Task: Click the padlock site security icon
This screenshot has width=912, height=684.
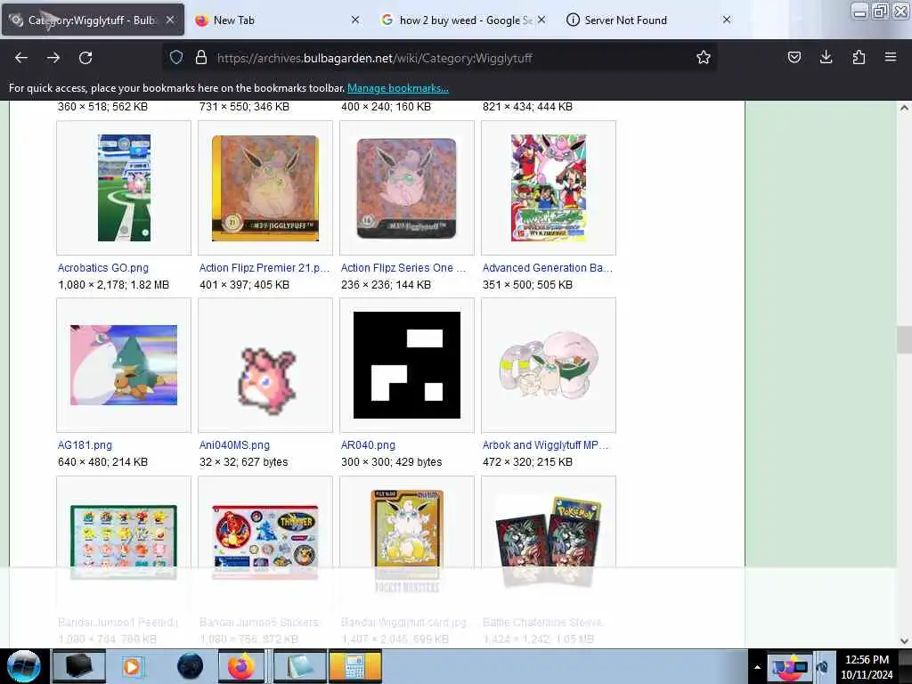Action: click(200, 57)
